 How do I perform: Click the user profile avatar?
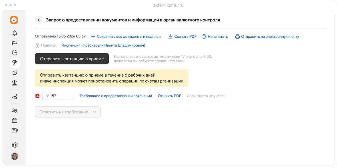click(x=15, y=156)
